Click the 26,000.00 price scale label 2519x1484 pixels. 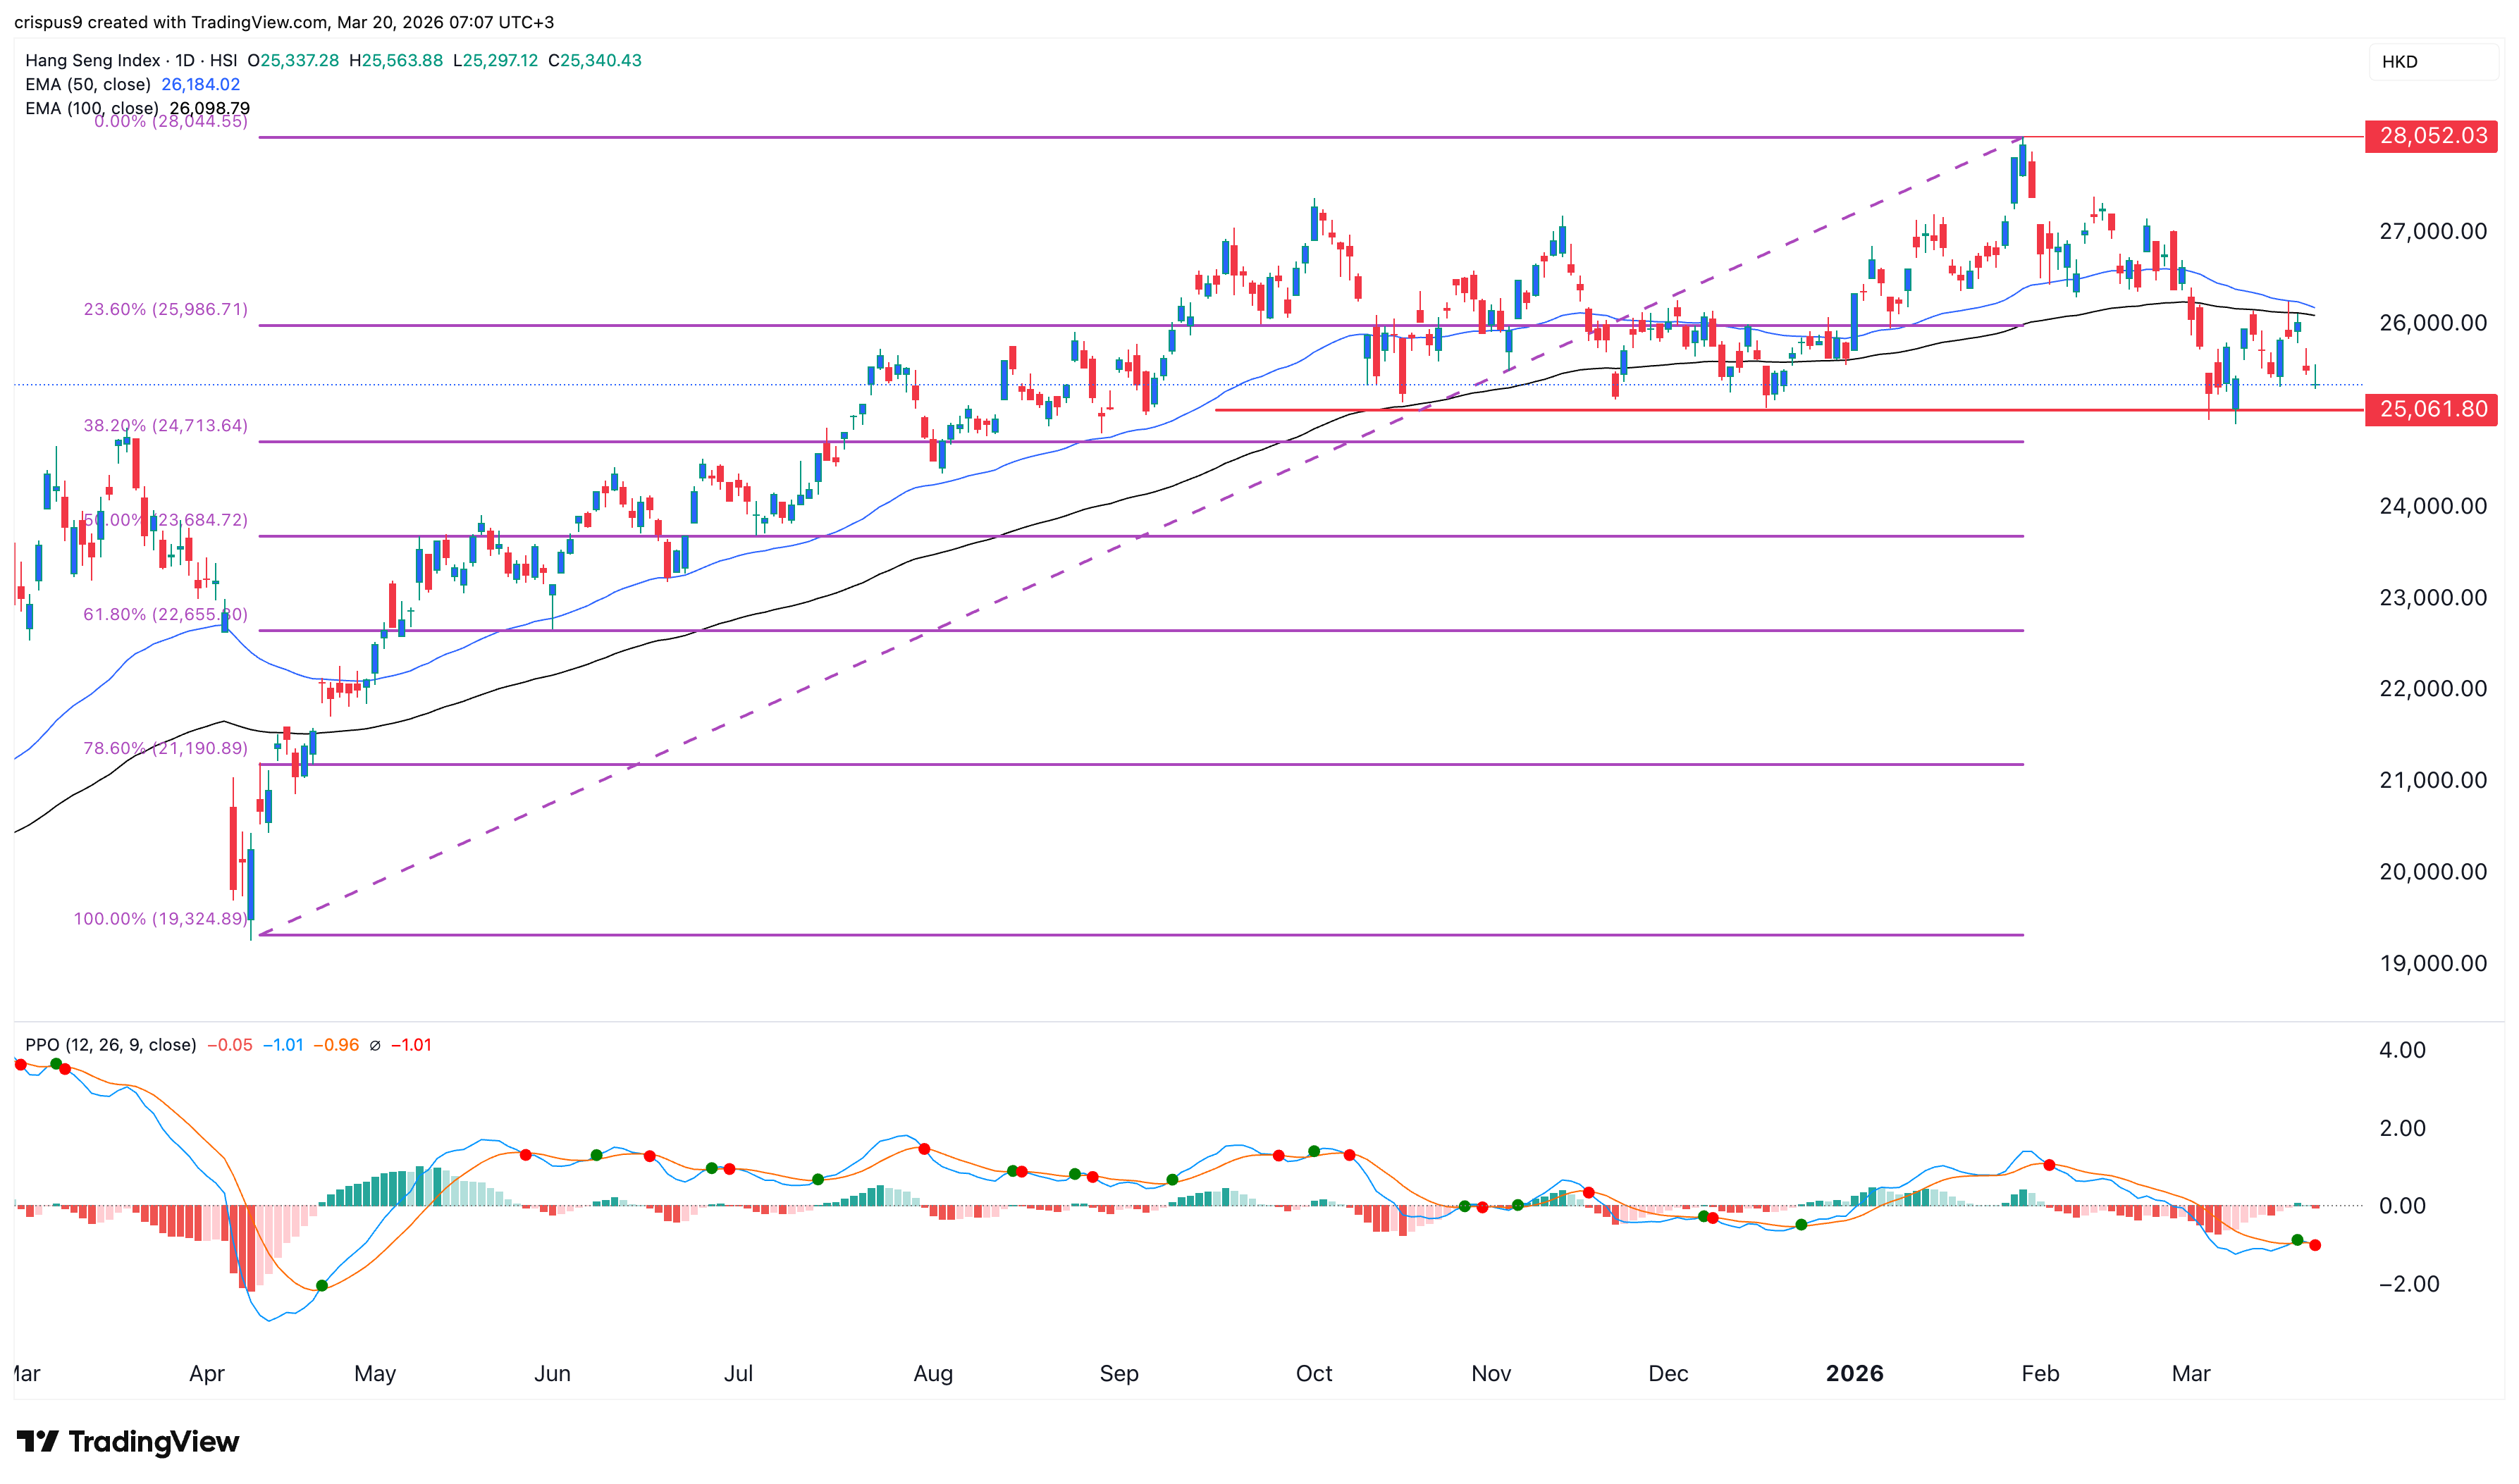coord(2432,323)
